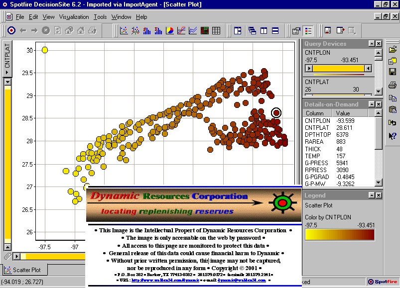Click the What's This help pointer icon

tap(393, 135)
